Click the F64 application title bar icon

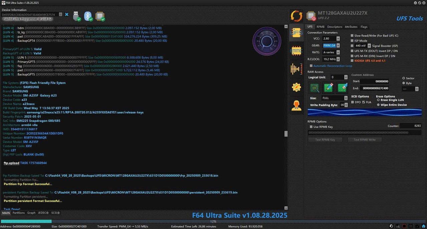point(3,3)
